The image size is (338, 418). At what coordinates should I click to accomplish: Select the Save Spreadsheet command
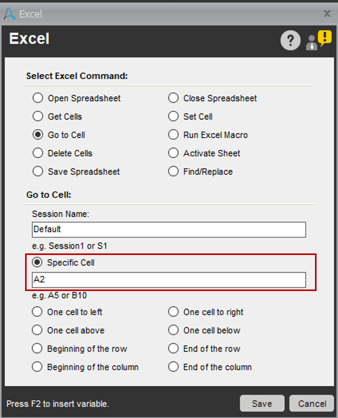click(x=38, y=171)
